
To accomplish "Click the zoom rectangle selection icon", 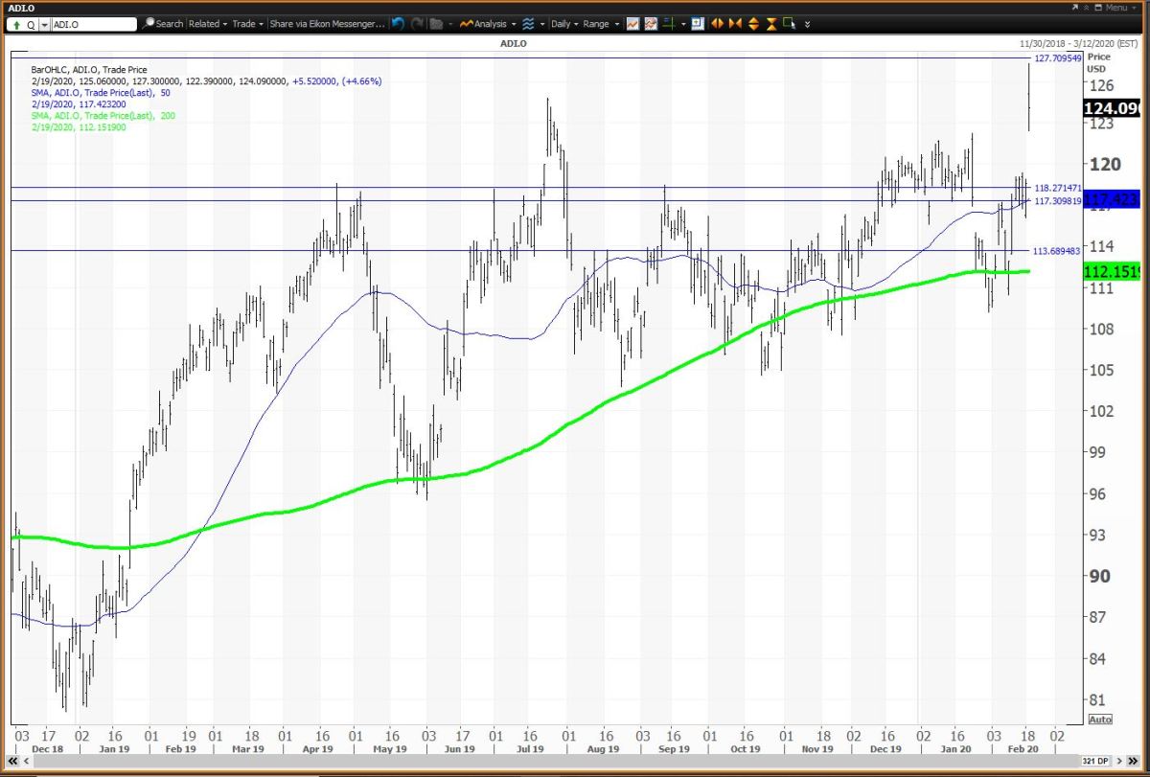I will 697,23.
